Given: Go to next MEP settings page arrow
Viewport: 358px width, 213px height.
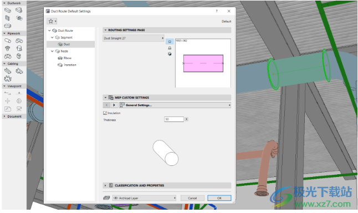Looking at the screenshot, I should tap(114, 105).
